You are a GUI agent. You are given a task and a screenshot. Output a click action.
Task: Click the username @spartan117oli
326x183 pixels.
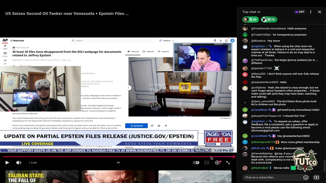pyautogui.click(x=261, y=68)
